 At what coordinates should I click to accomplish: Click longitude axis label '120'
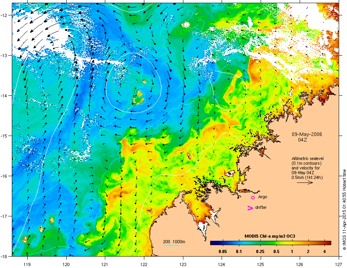66,264
